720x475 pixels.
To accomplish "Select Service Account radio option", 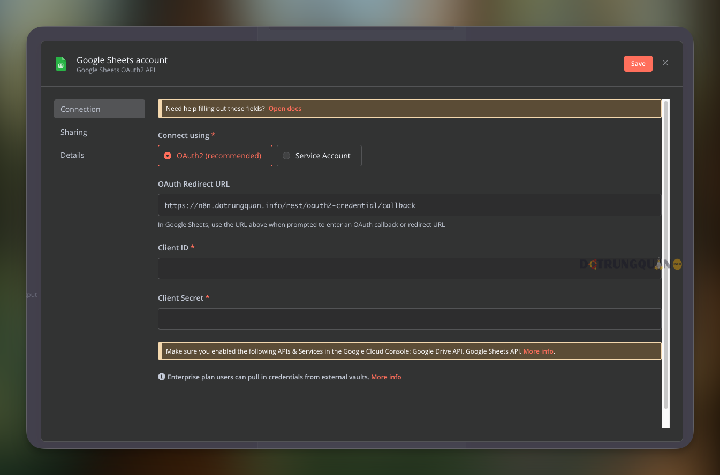I will coord(319,156).
